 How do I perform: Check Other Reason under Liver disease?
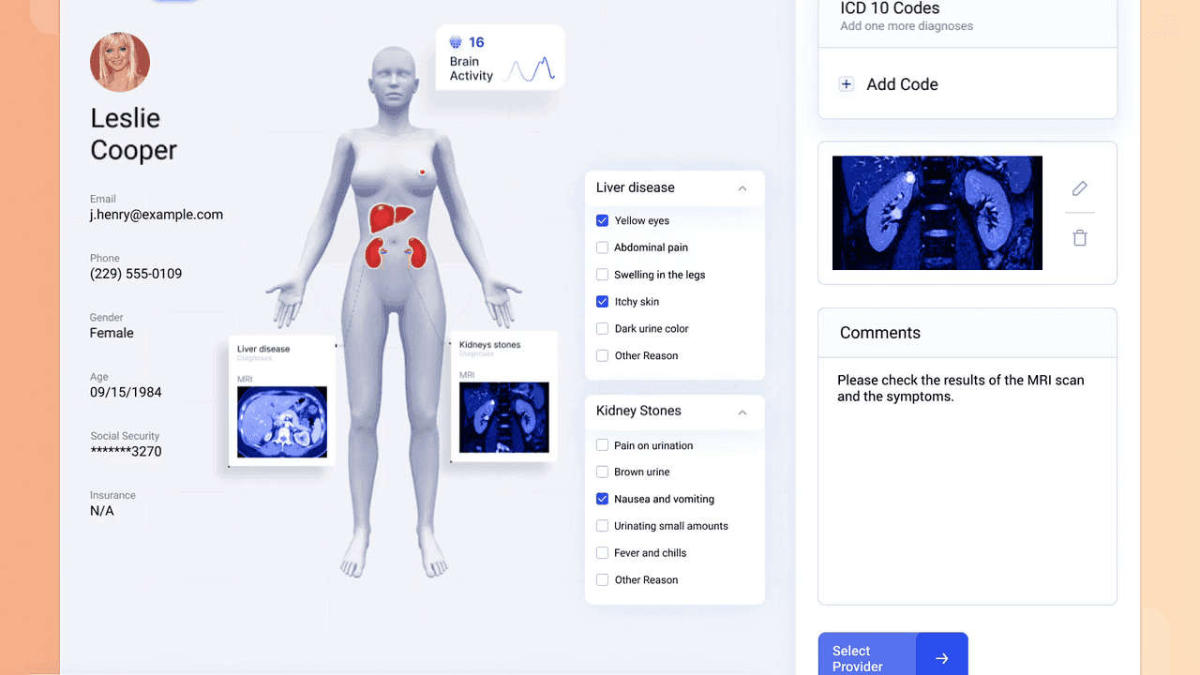(x=602, y=356)
